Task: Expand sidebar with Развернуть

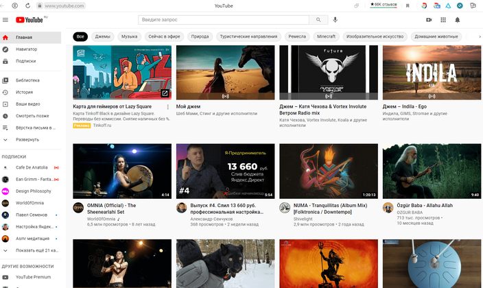Action: [30, 139]
